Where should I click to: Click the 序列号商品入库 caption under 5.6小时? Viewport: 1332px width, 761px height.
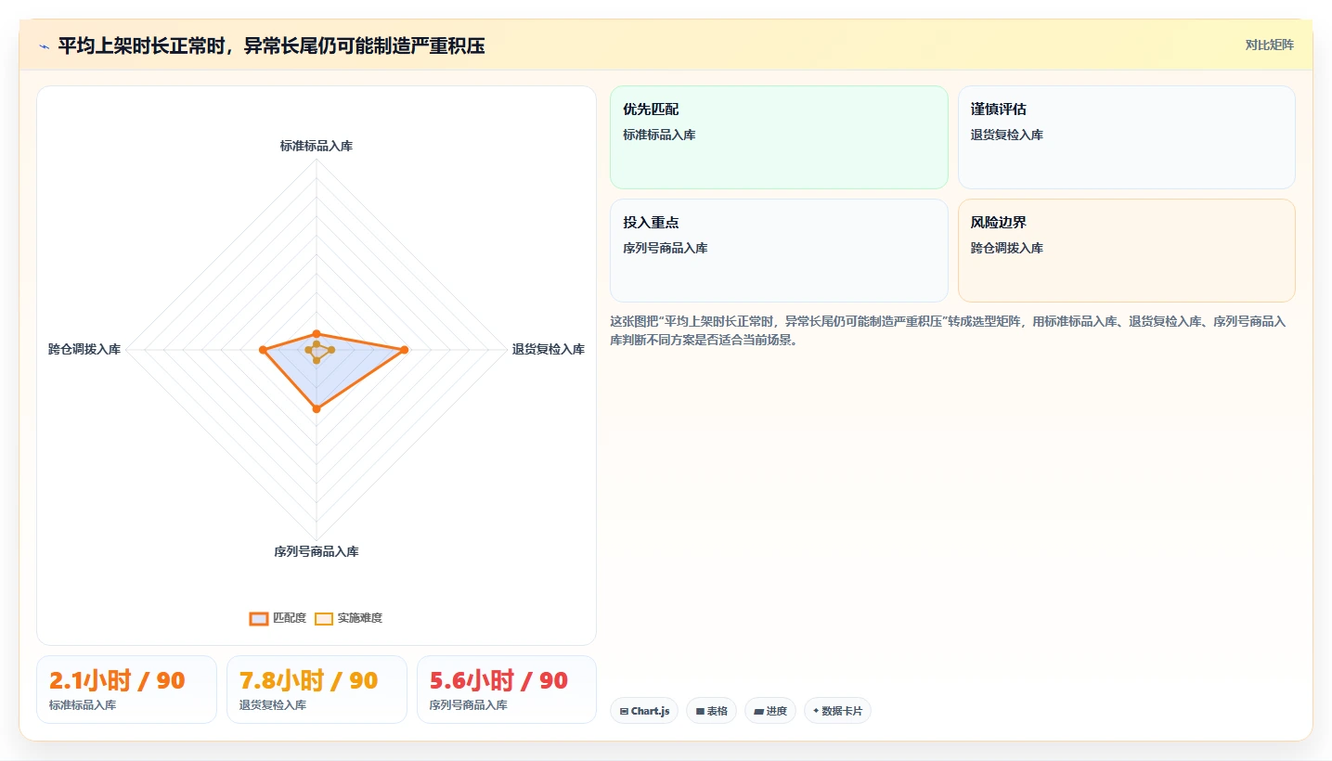click(469, 705)
